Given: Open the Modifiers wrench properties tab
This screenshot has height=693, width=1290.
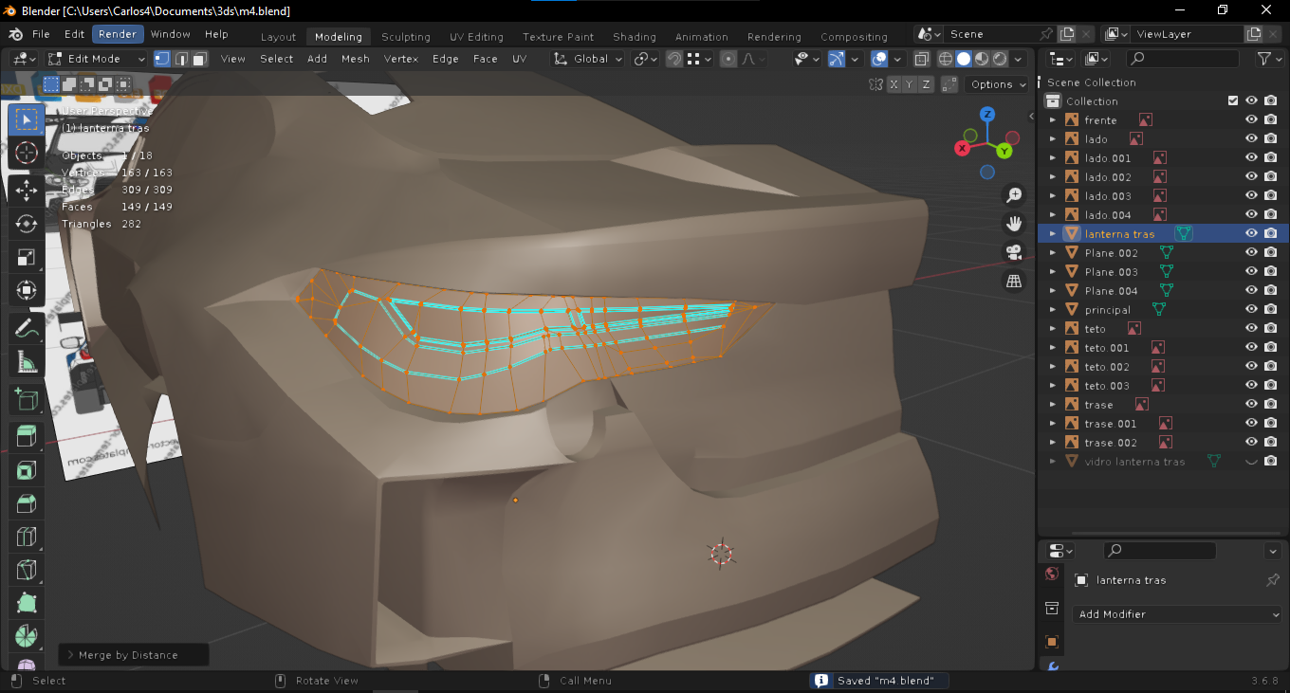Looking at the screenshot, I should point(1052,666).
